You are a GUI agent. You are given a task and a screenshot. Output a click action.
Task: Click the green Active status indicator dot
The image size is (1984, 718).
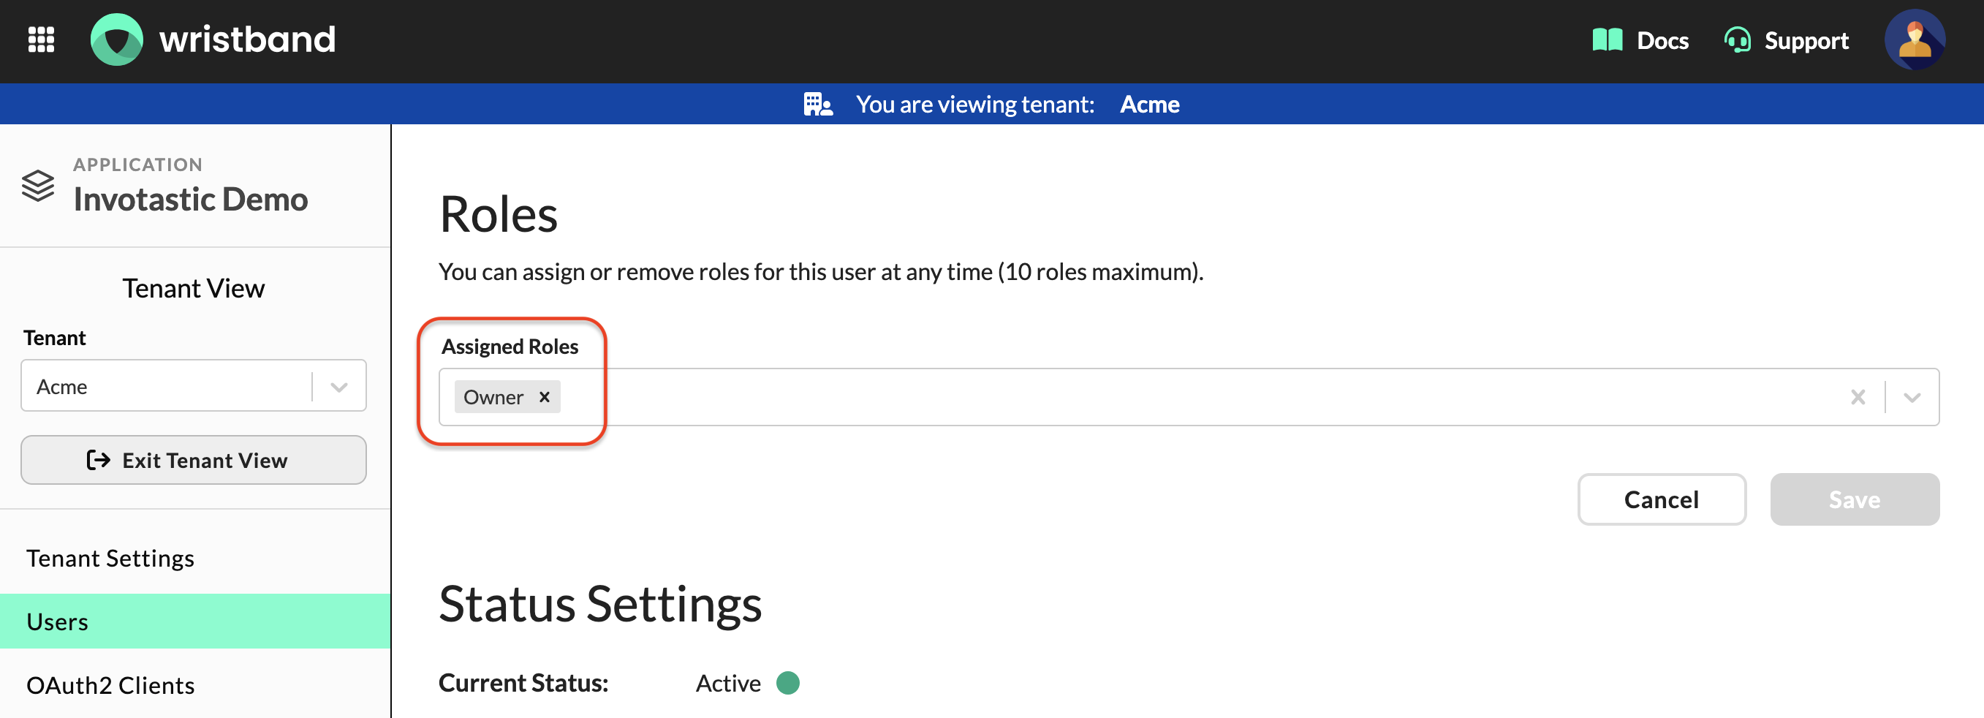pyautogui.click(x=787, y=683)
